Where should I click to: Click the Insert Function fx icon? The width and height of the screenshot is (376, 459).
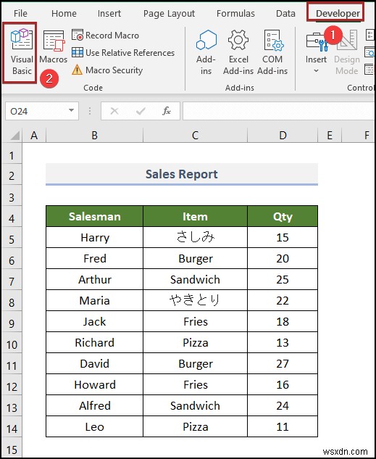[x=167, y=111]
